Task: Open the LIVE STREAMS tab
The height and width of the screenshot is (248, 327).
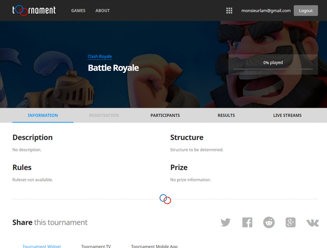Action: click(287, 115)
